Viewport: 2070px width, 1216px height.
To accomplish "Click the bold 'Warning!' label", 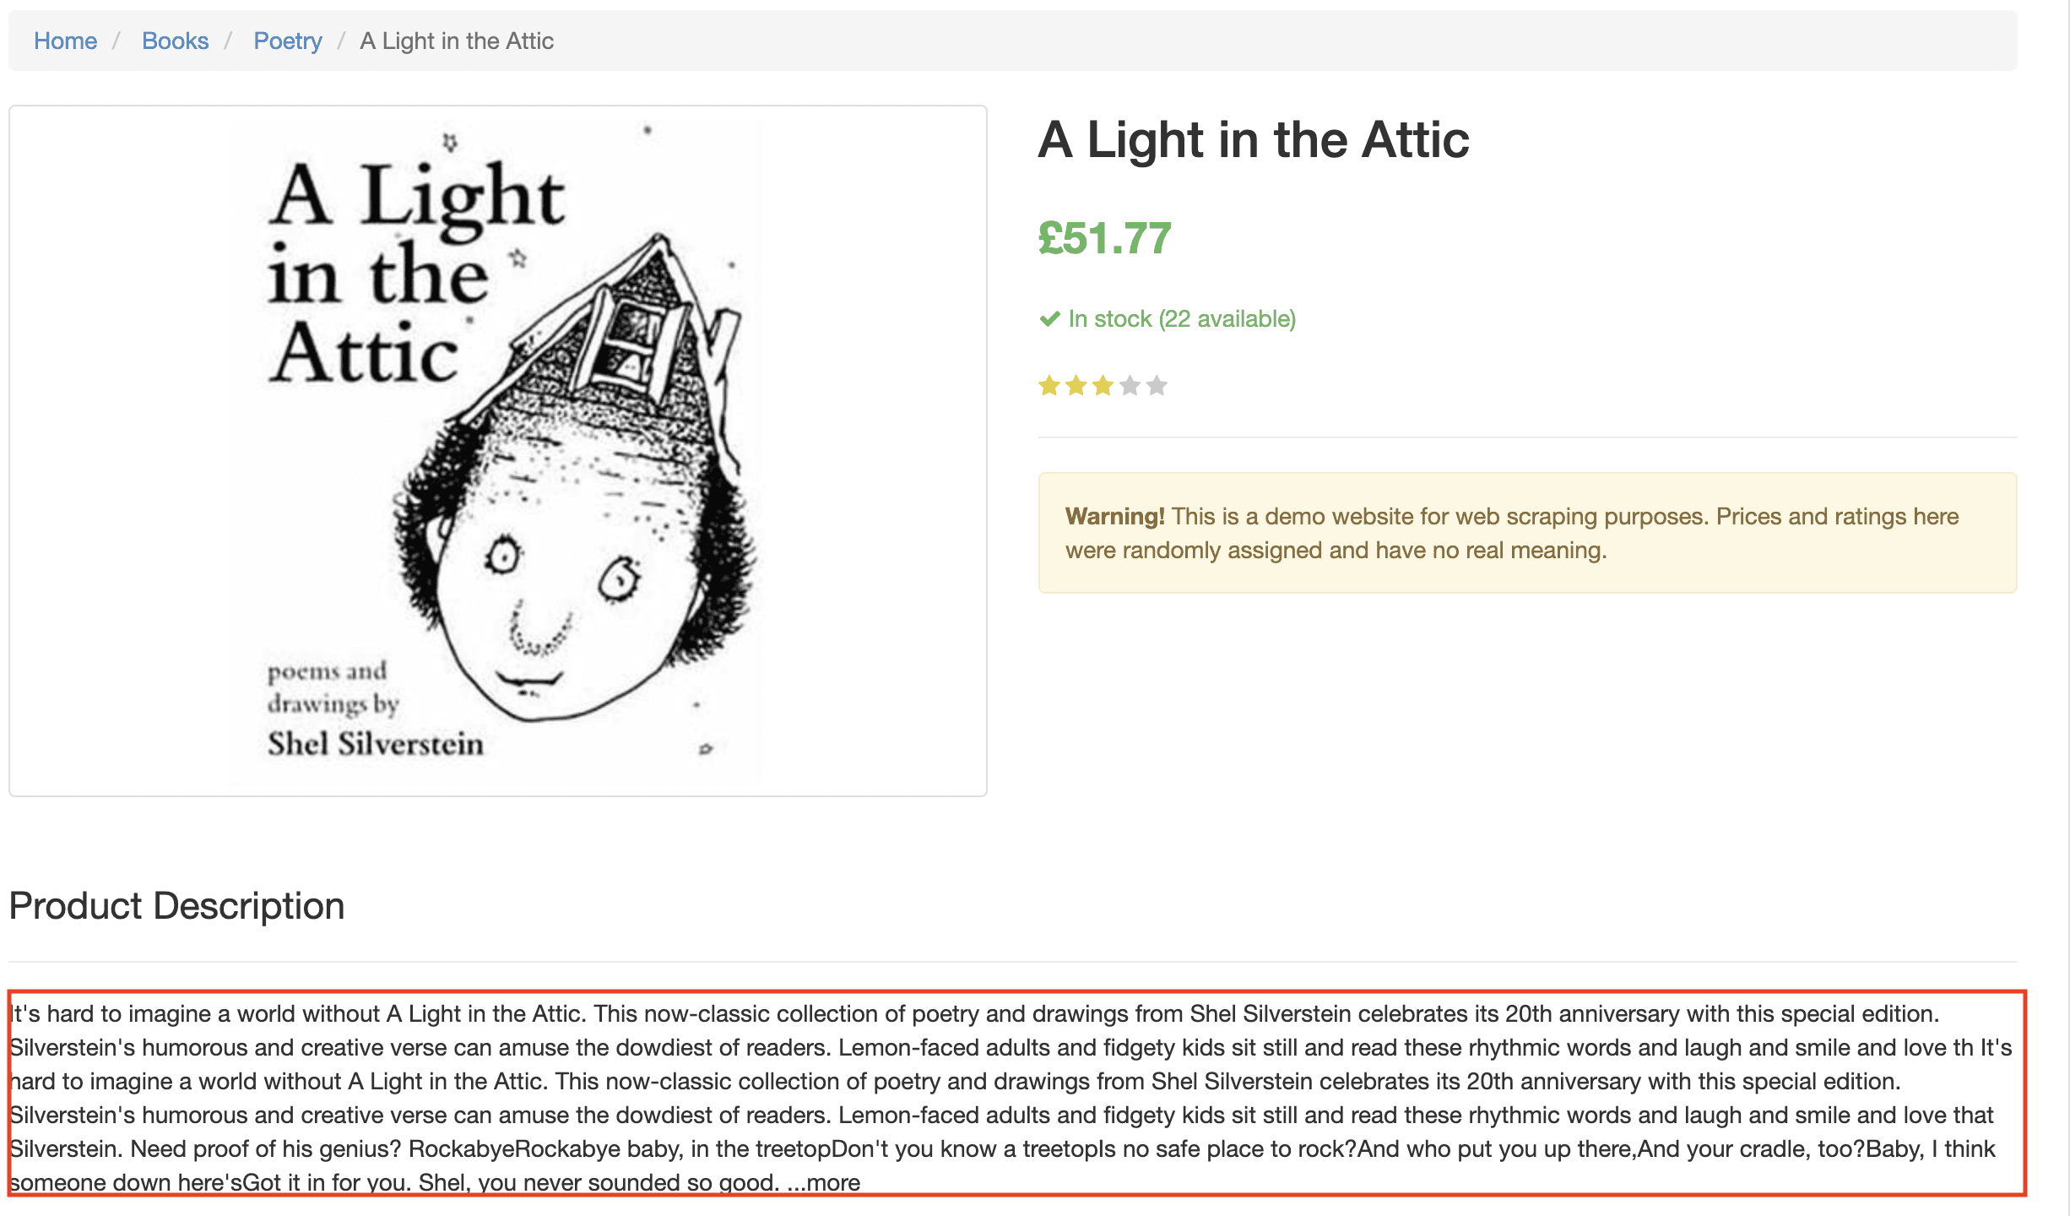I will pyautogui.click(x=1114, y=516).
